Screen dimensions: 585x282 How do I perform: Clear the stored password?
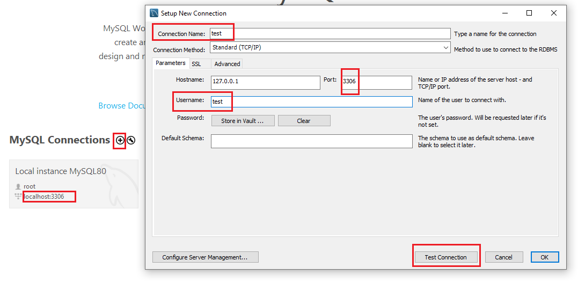(x=304, y=121)
